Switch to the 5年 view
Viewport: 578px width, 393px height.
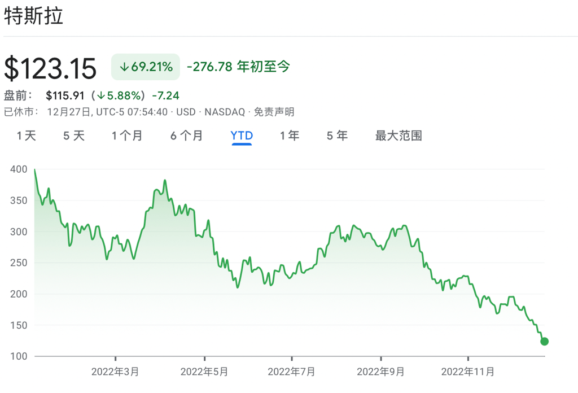click(336, 136)
